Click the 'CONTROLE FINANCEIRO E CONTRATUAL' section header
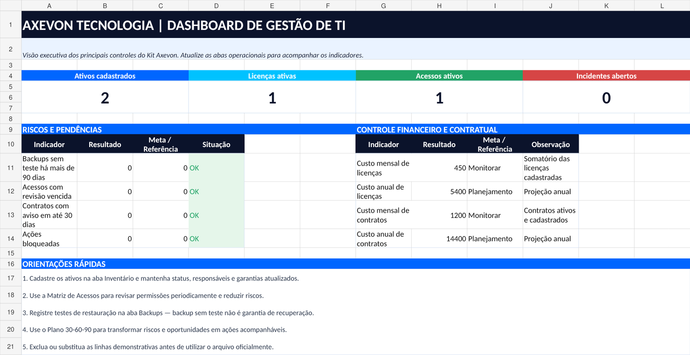 523,129
